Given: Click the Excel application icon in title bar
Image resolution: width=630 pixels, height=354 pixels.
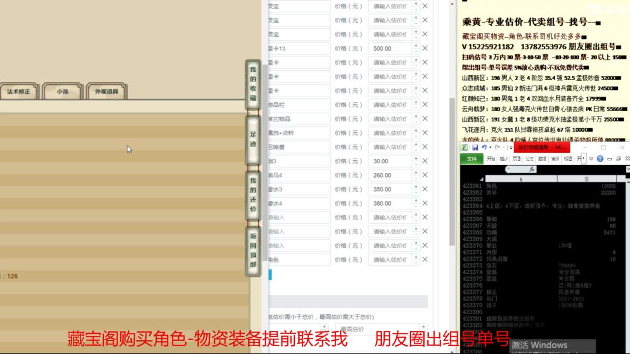Looking at the screenshot, I should 464,147.
